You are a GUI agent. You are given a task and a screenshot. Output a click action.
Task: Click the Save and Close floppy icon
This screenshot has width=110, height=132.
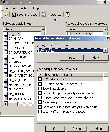click(14, 15)
